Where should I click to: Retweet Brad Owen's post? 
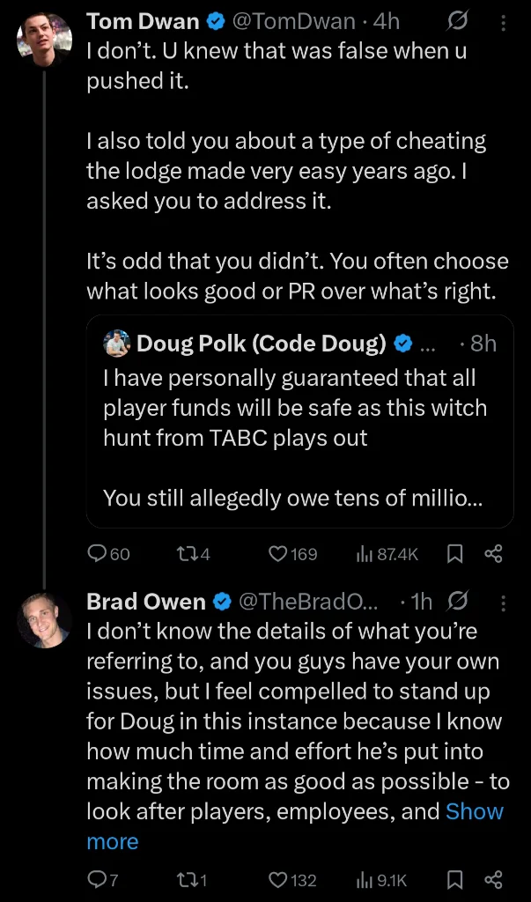190,880
